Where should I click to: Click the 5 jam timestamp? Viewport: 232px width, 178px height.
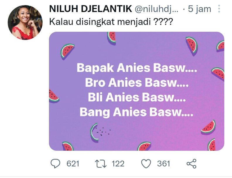click(x=199, y=9)
